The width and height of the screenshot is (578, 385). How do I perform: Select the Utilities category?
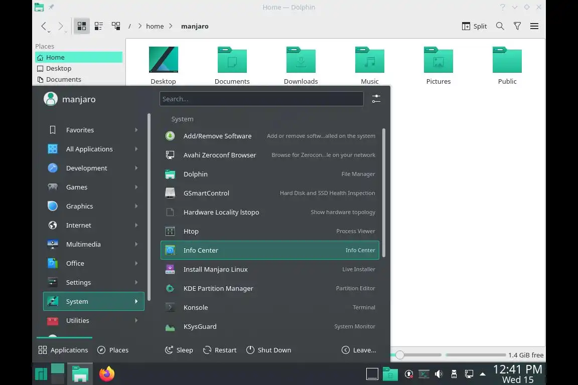pyautogui.click(x=94, y=320)
